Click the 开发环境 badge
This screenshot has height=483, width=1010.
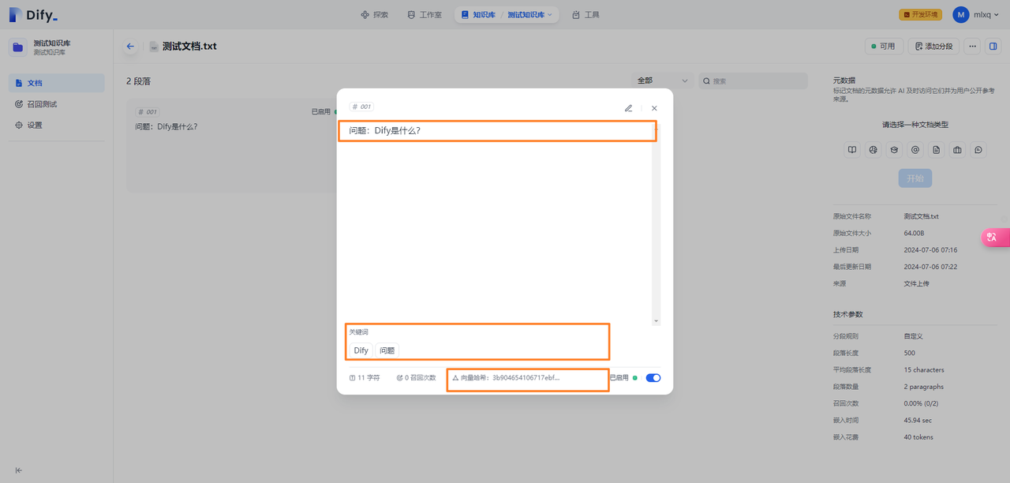tap(920, 14)
